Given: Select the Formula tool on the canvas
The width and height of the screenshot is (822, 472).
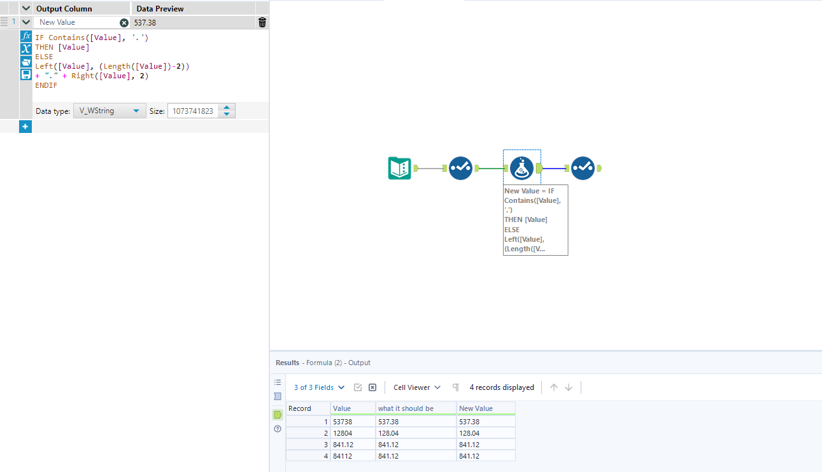Looking at the screenshot, I should pyautogui.click(x=521, y=167).
